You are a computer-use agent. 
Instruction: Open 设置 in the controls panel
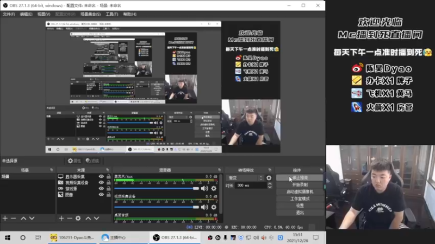coord(300,206)
